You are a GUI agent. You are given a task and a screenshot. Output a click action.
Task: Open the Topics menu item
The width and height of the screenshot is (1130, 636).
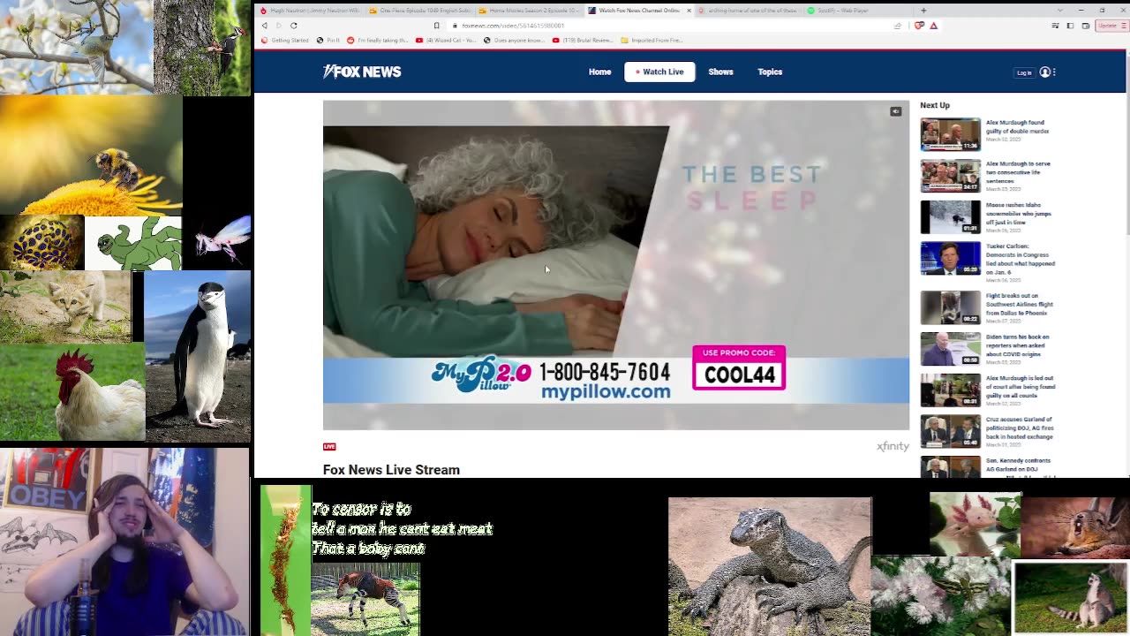[770, 72]
